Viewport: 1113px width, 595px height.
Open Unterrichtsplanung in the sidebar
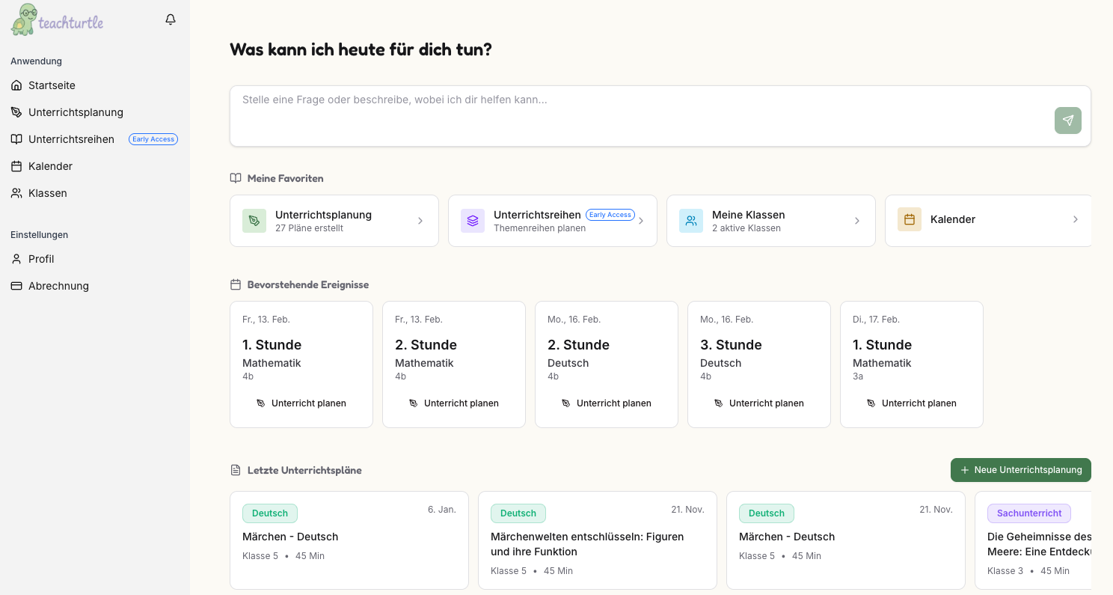click(x=94, y=112)
